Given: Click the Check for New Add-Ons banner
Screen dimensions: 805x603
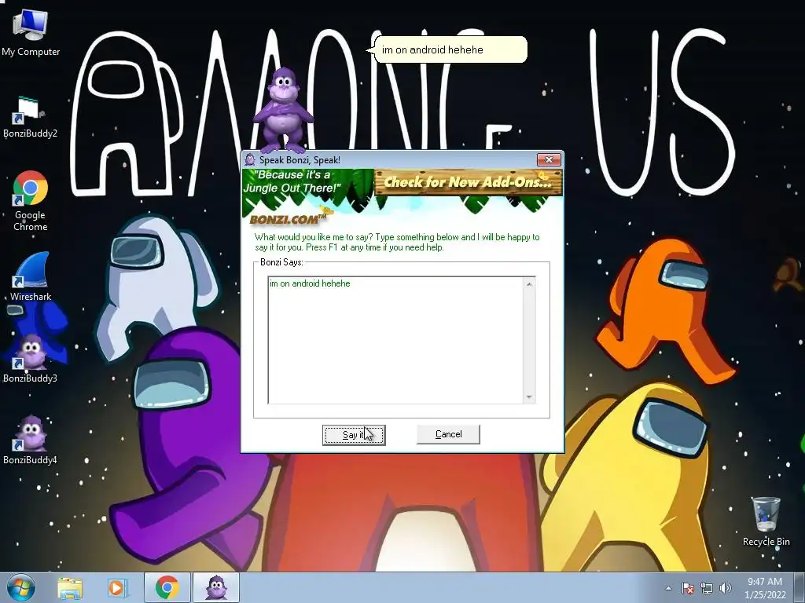Looking at the screenshot, I should coord(469,182).
